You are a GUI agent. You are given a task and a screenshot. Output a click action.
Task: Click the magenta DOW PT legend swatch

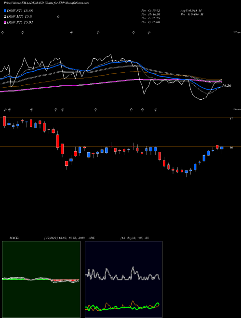click(5, 22)
